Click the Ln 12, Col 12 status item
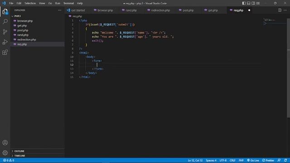Viewport: 290px width, 163px height. point(195,160)
